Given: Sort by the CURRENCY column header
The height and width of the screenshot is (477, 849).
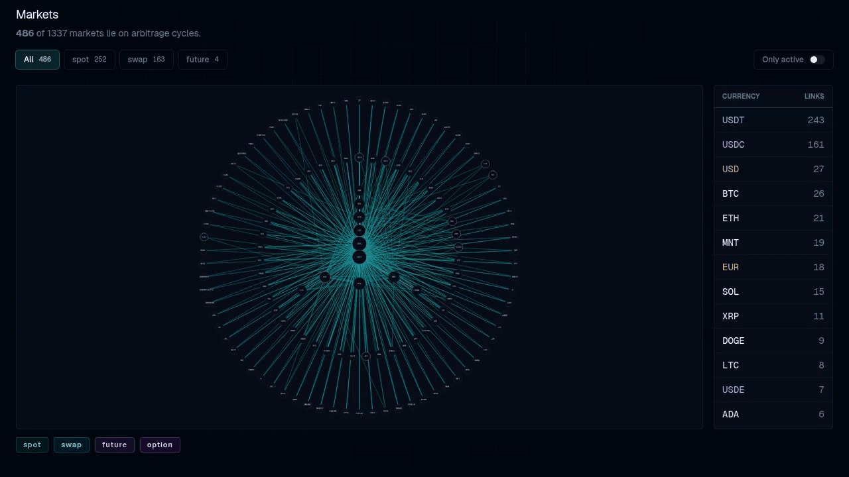Looking at the screenshot, I should (x=741, y=97).
